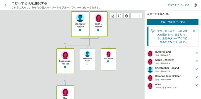Recenter the tree with target icon
This screenshot has width=201, height=99.
tap(127, 16)
